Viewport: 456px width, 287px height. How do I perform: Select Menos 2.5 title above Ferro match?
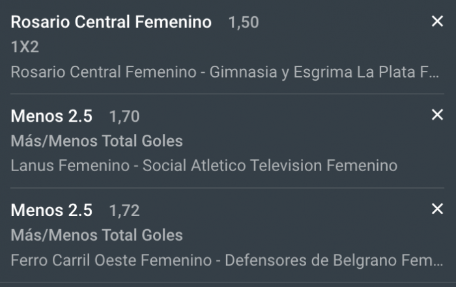(51, 210)
